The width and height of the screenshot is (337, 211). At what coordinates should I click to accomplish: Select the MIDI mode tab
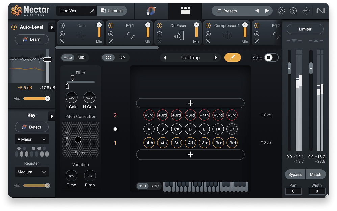[82, 58]
